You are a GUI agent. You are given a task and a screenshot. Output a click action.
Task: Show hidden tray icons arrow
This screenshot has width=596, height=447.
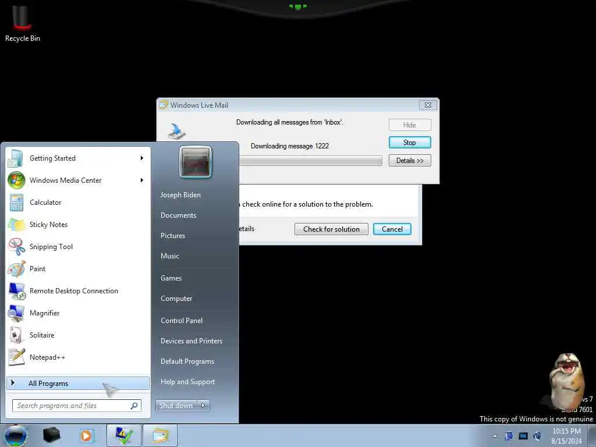[x=495, y=437]
